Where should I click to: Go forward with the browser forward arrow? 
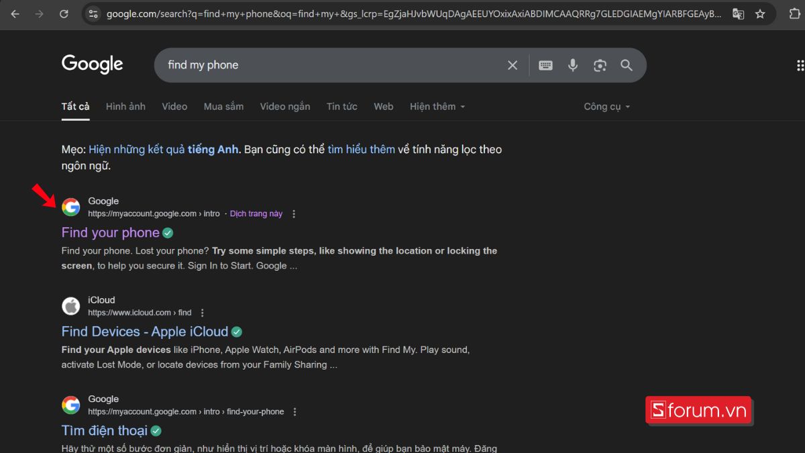click(x=39, y=13)
